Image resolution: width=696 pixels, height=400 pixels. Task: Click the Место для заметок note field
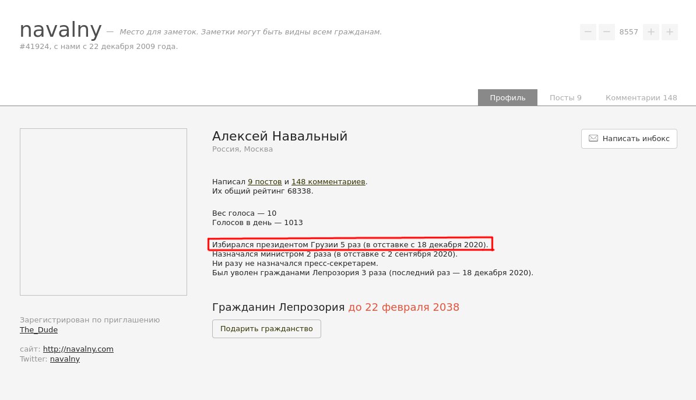tap(250, 32)
